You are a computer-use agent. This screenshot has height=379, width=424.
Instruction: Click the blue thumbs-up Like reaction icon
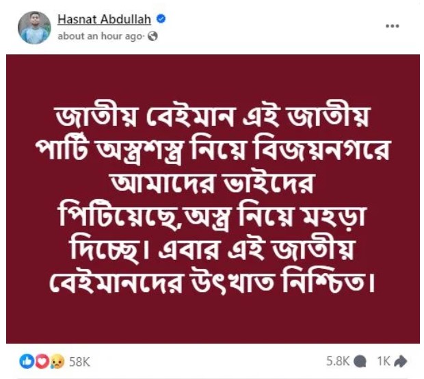click(27, 361)
